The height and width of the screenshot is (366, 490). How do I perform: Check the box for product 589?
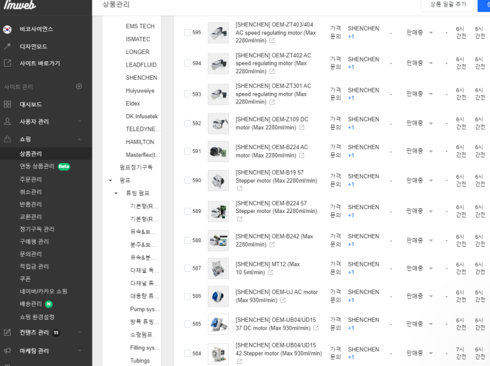(x=187, y=211)
